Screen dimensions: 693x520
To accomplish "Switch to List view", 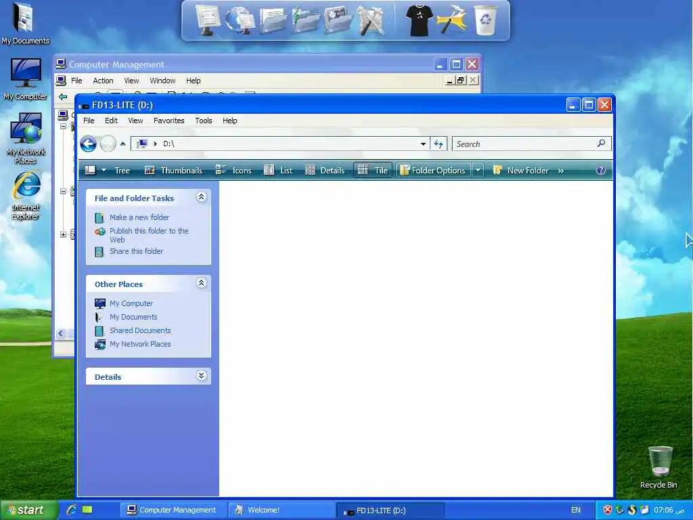I will coord(278,170).
